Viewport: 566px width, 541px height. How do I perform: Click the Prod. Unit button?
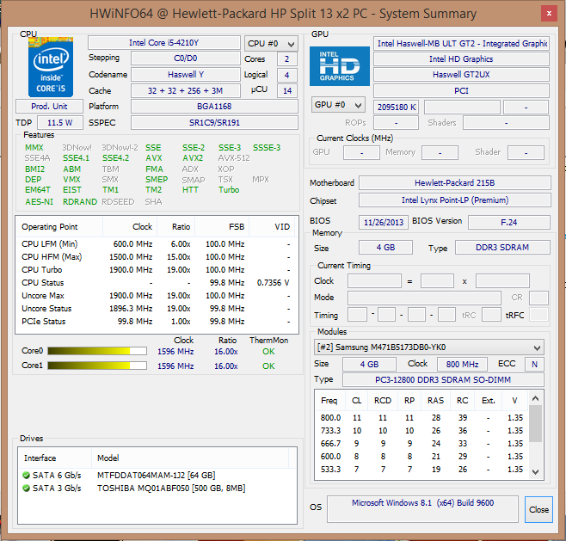click(x=49, y=107)
